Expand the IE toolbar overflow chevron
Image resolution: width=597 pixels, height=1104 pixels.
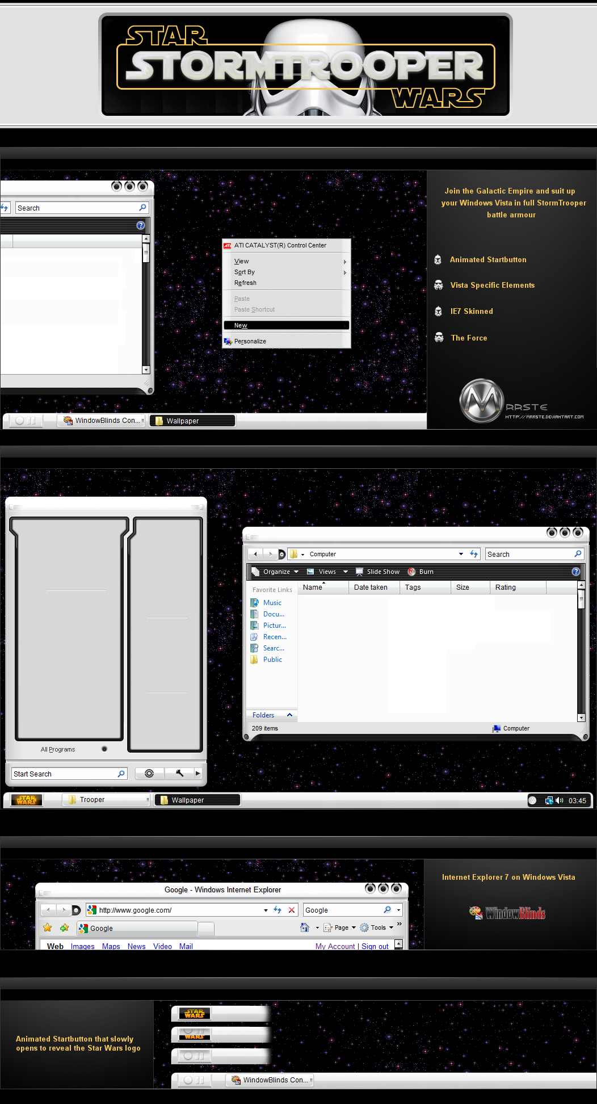pos(400,924)
